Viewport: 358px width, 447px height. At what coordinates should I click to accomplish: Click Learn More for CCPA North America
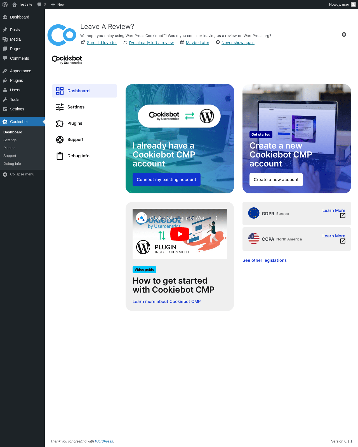334,236
